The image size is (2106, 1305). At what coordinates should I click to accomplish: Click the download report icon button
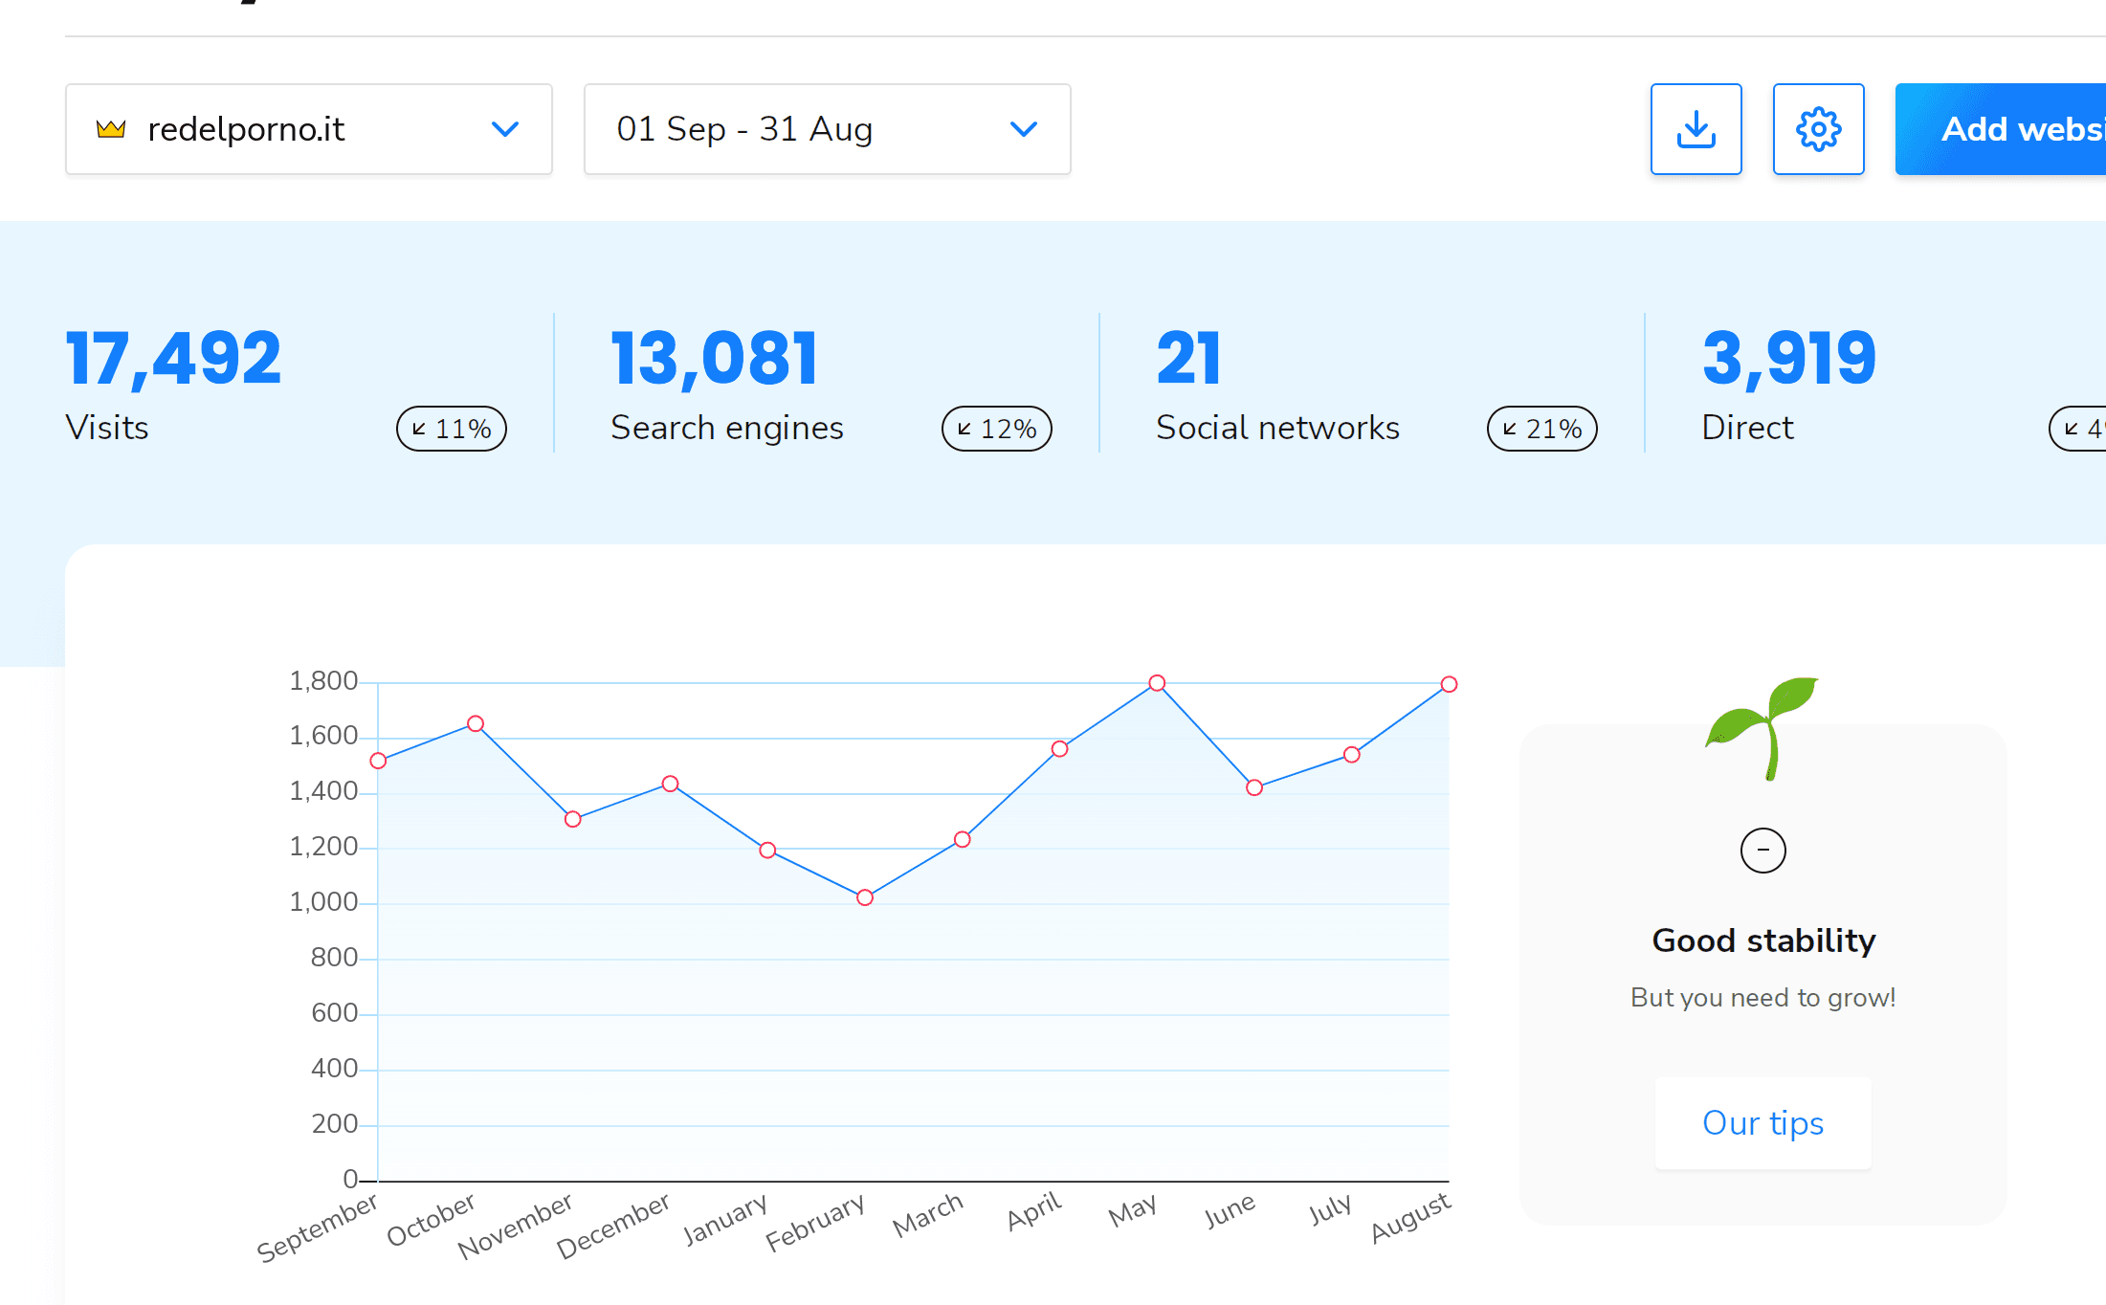coord(1696,129)
